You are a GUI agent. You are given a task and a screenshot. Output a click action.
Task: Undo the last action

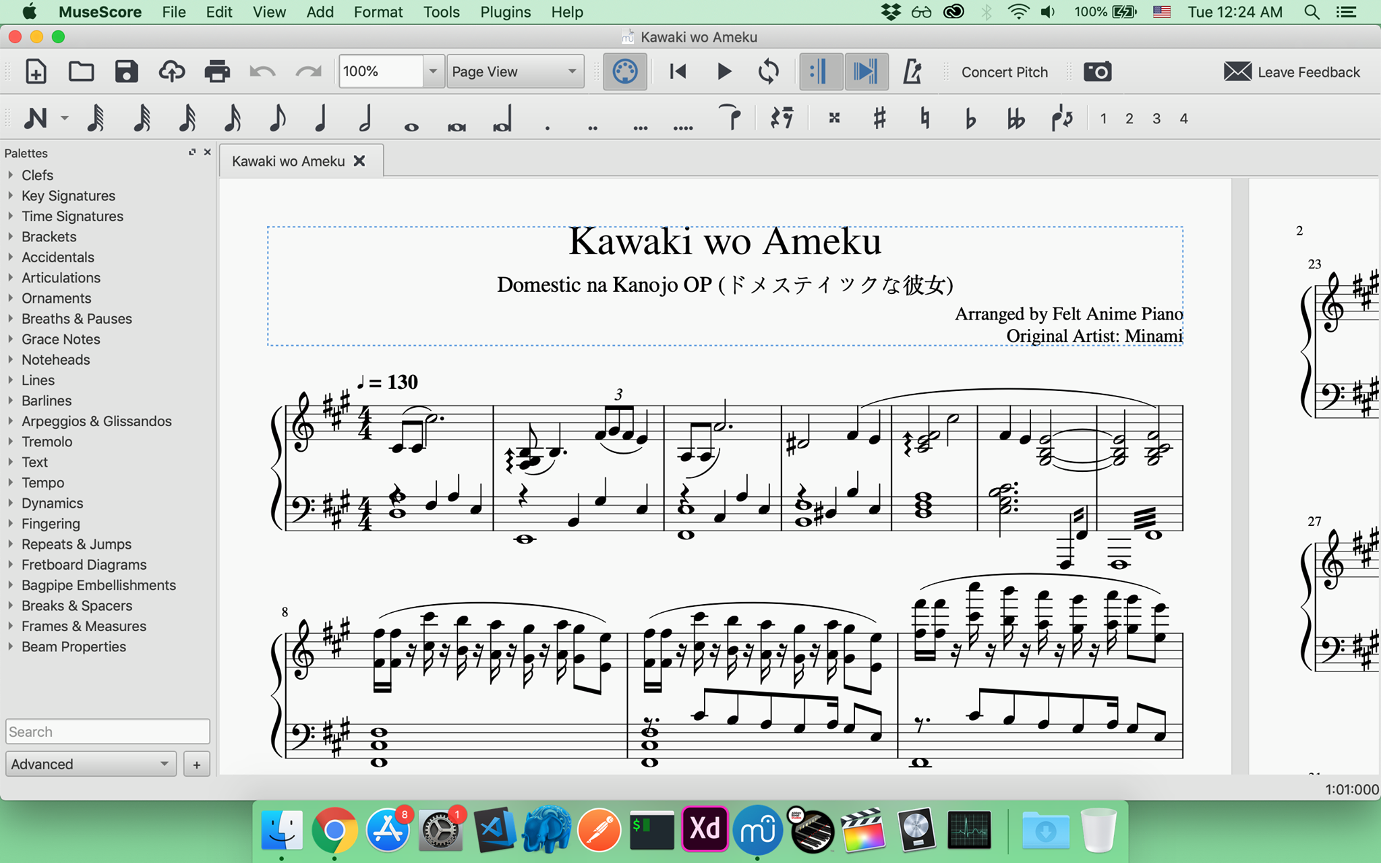[262, 71]
